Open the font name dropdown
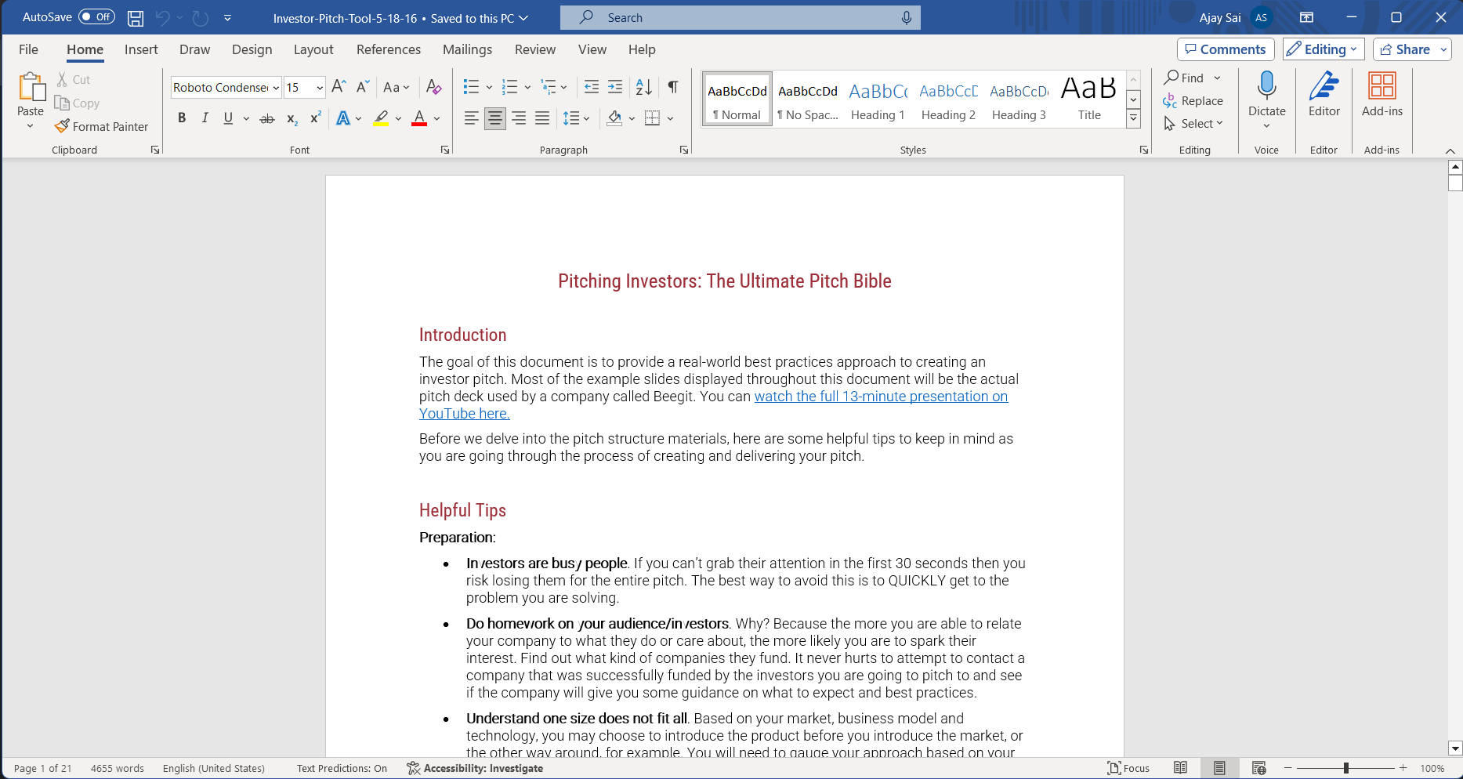This screenshot has width=1463, height=779. pyautogui.click(x=276, y=88)
